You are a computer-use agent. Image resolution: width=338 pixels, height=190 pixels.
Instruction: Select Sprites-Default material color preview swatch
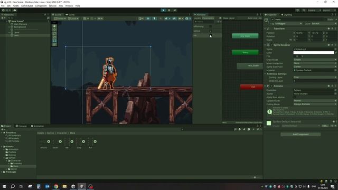pos(269,123)
